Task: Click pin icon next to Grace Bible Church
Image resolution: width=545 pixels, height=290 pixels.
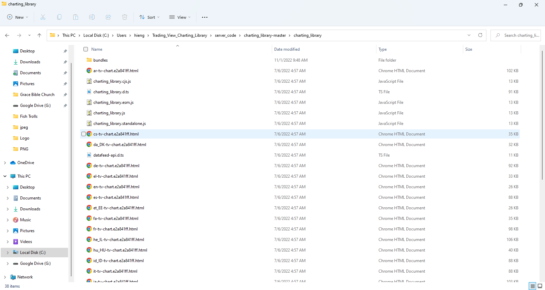Action: coord(65,95)
